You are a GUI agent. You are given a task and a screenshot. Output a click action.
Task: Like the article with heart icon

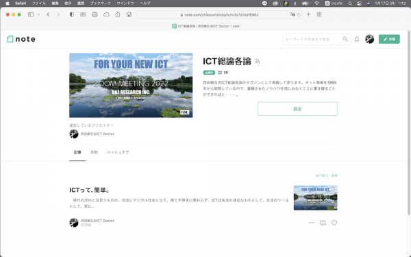(x=334, y=223)
